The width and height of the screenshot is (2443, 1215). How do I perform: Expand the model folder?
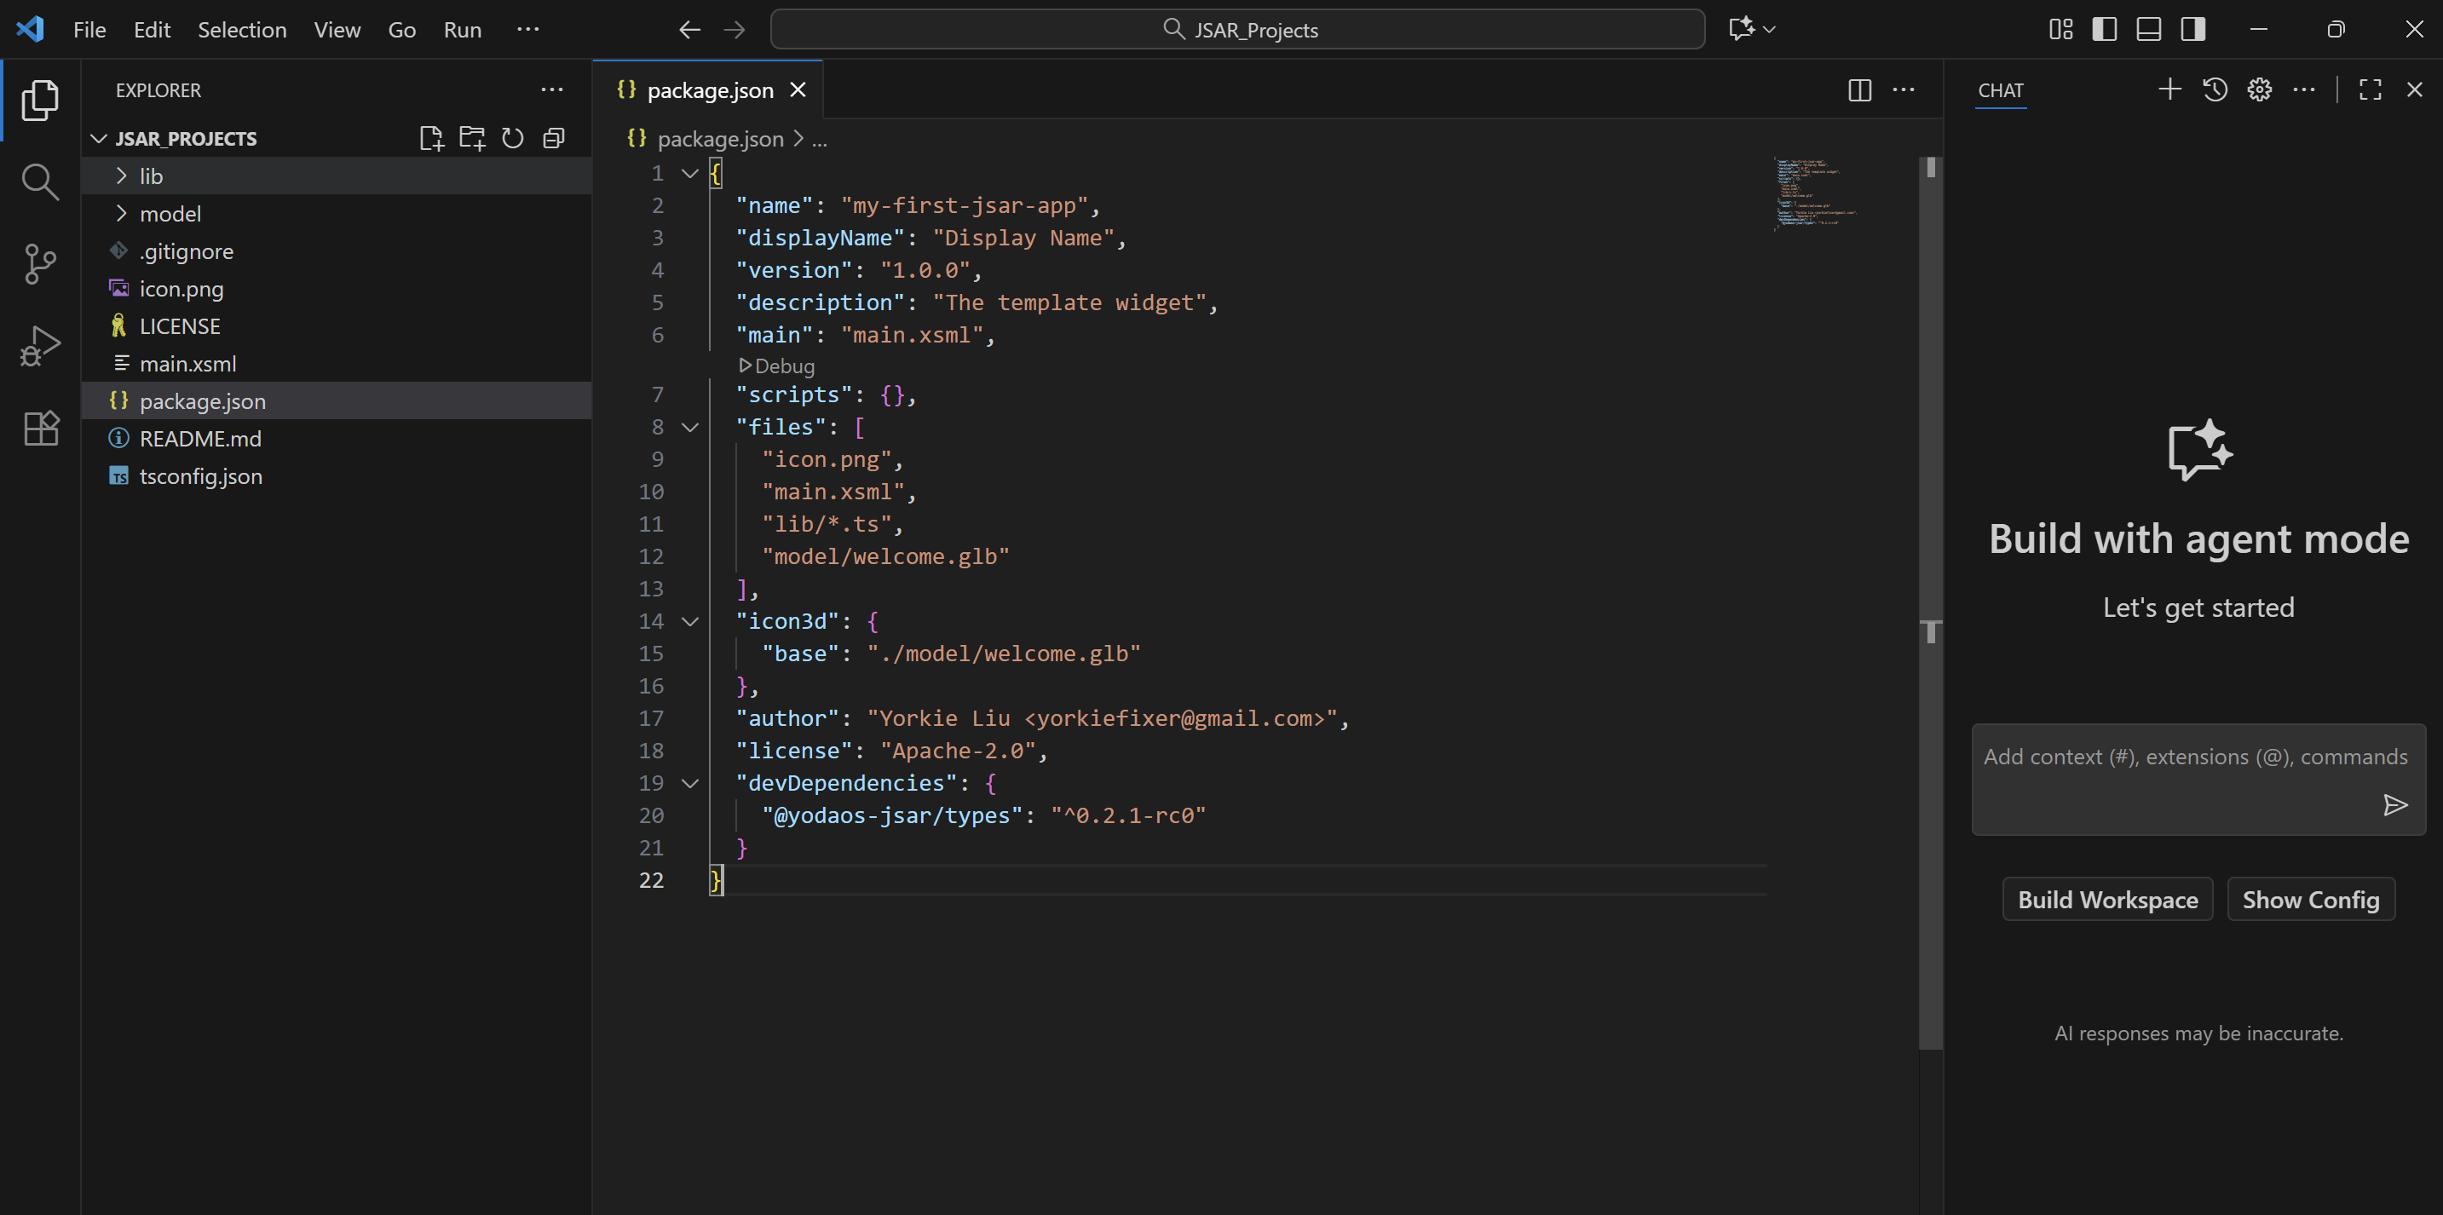pos(170,213)
